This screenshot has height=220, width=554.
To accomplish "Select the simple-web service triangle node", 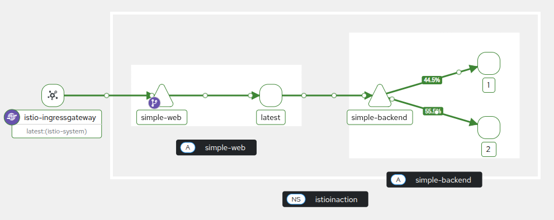I will [162, 95].
